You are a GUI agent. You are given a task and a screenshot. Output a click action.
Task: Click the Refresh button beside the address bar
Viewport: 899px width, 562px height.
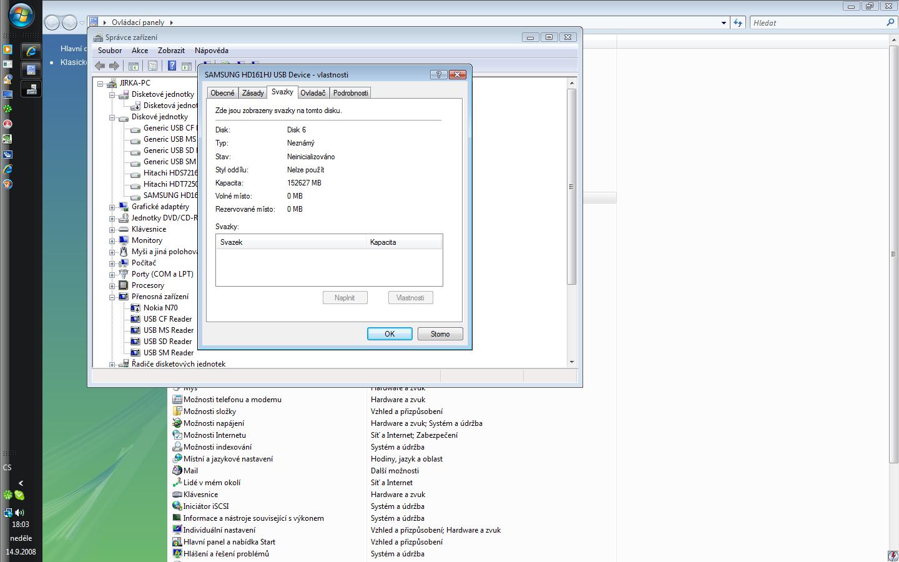738,22
